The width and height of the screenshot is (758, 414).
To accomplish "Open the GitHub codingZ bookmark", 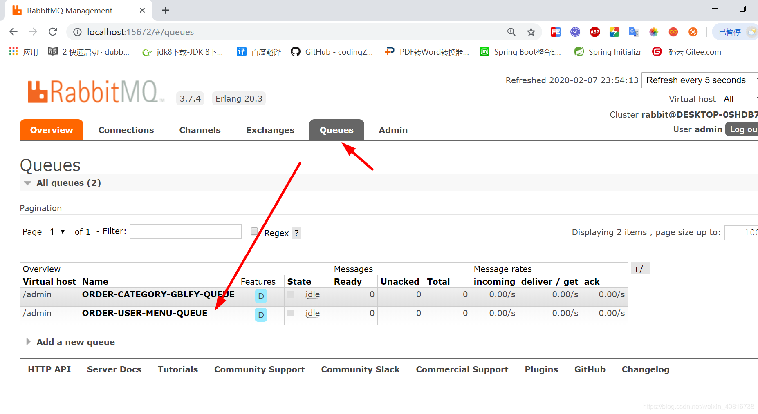I will 332,52.
